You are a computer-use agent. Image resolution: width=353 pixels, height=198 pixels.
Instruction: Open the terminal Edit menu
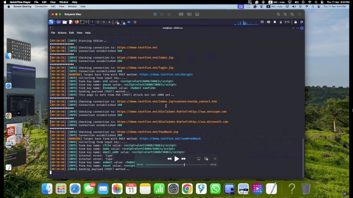click(x=71, y=33)
